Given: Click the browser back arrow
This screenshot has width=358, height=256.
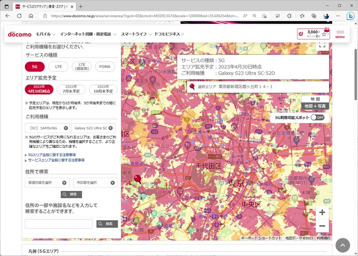Looking at the screenshot, I should tap(8, 16).
